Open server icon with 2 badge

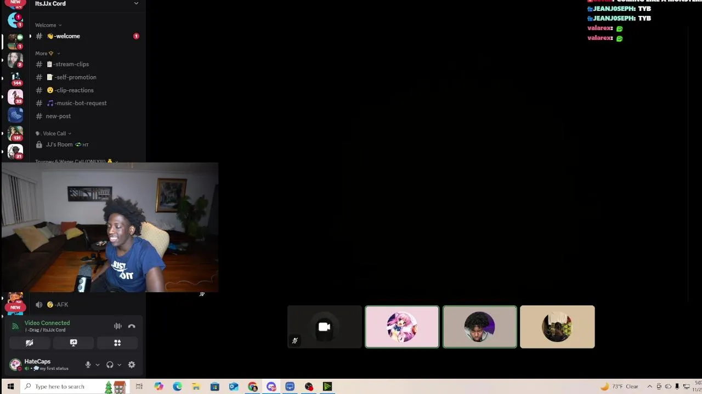click(15, 60)
